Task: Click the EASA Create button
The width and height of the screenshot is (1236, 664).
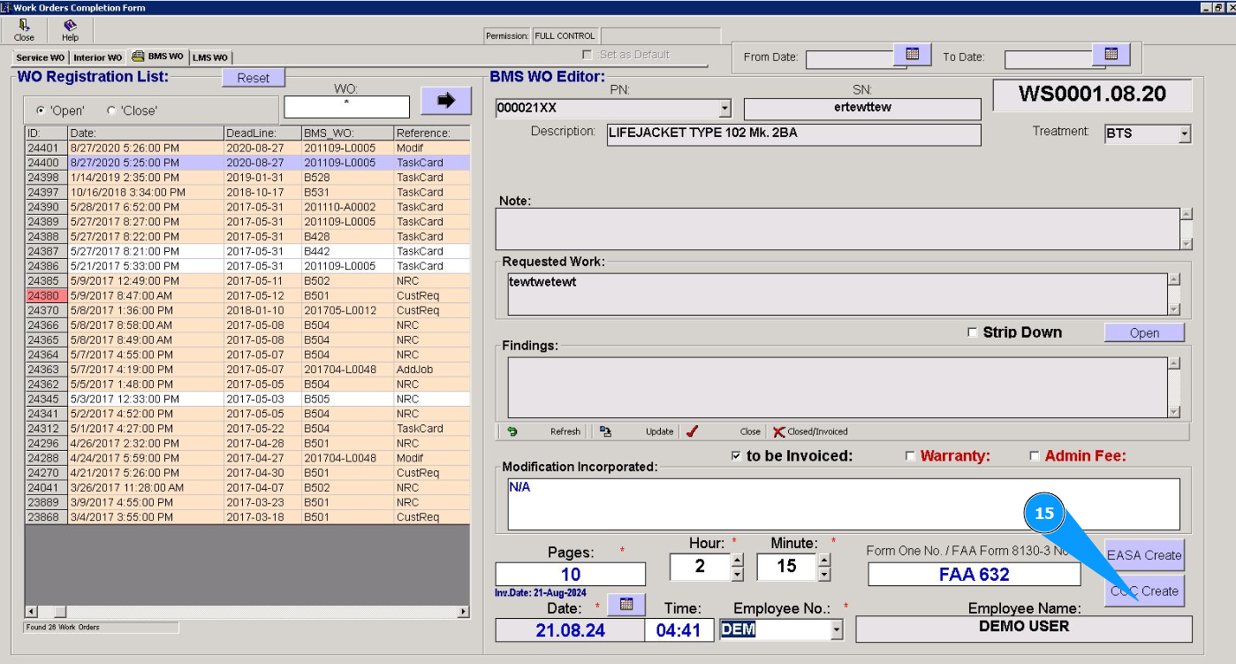Action: point(1144,555)
